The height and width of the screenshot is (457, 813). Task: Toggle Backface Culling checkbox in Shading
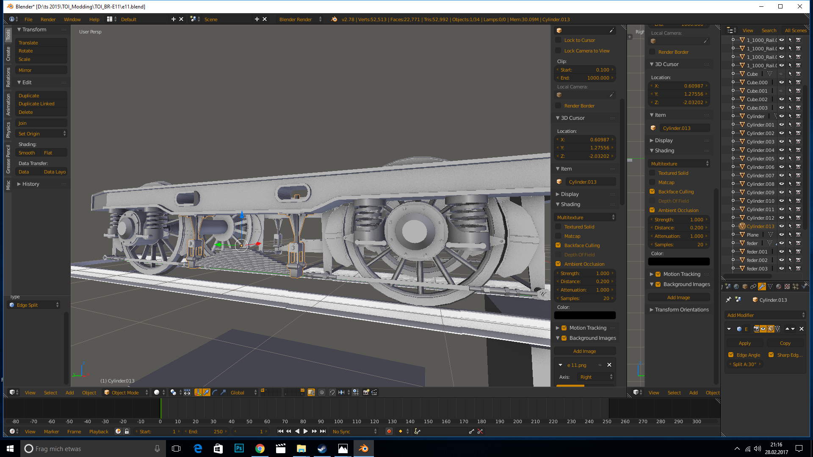(558, 245)
